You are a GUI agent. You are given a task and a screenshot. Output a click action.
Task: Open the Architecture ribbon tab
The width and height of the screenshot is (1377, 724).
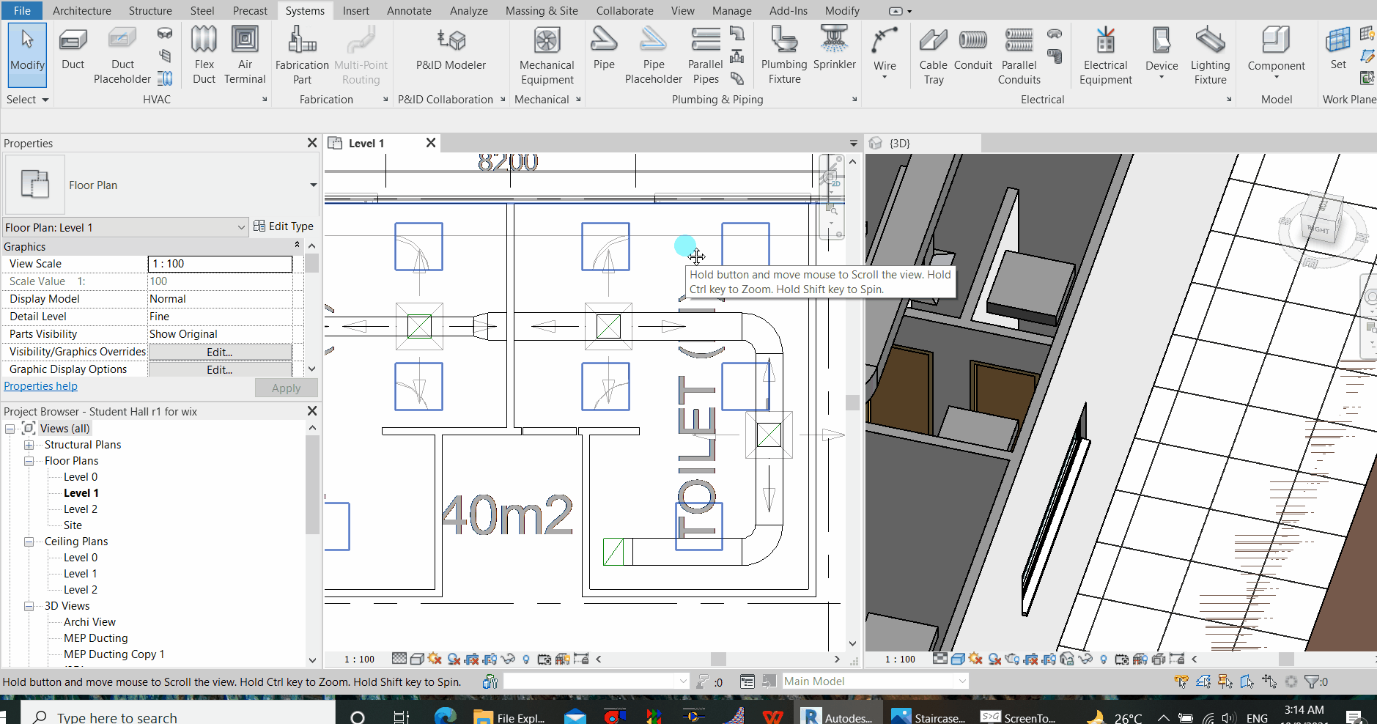coord(82,10)
